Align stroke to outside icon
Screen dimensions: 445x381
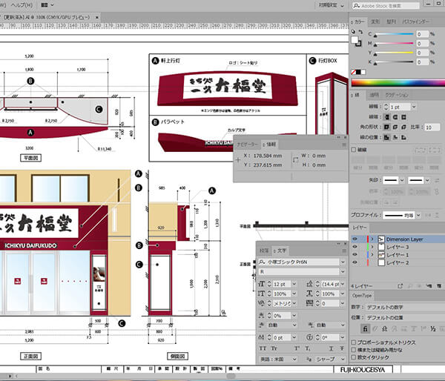click(403, 137)
